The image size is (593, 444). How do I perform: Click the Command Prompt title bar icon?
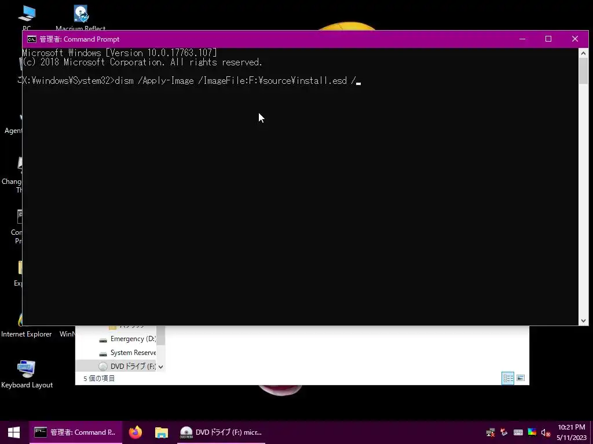click(32, 39)
